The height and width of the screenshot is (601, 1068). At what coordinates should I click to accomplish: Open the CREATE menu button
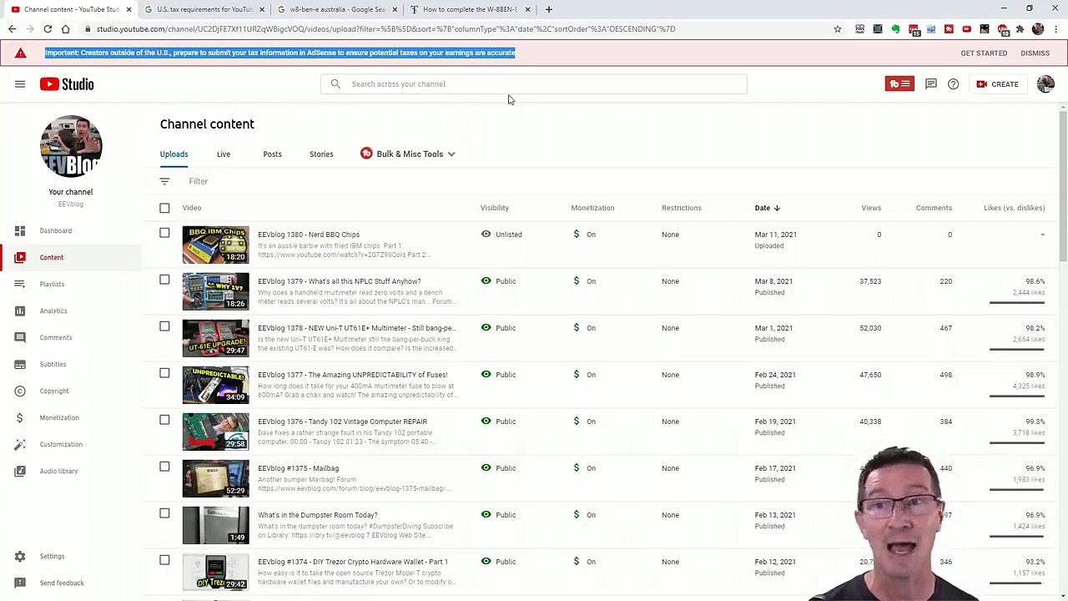pyautogui.click(x=997, y=84)
